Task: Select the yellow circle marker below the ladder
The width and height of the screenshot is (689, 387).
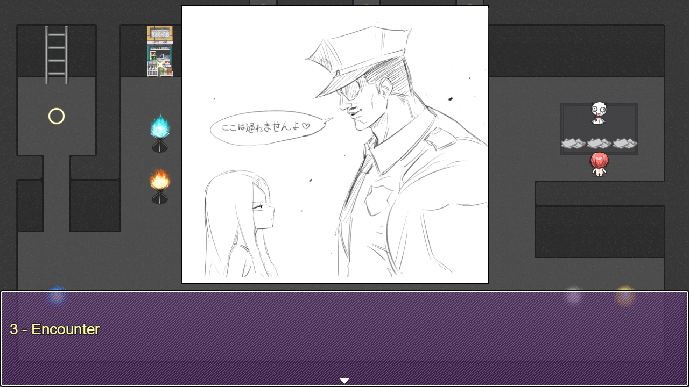Action: [x=57, y=116]
